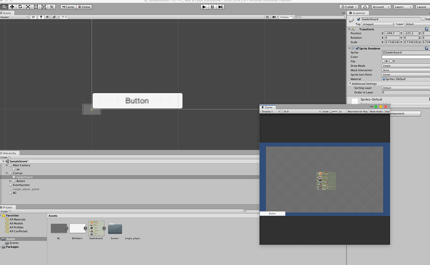Screen dimensions: 430x265
Task: Enable the Flip X checkbox in Sprite Renderer
Action: tap(383, 61)
